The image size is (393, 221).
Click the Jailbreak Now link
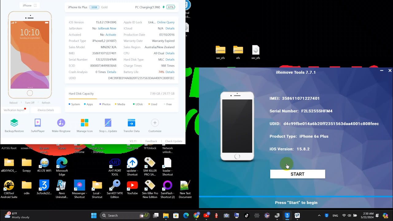click(x=107, y=29)
